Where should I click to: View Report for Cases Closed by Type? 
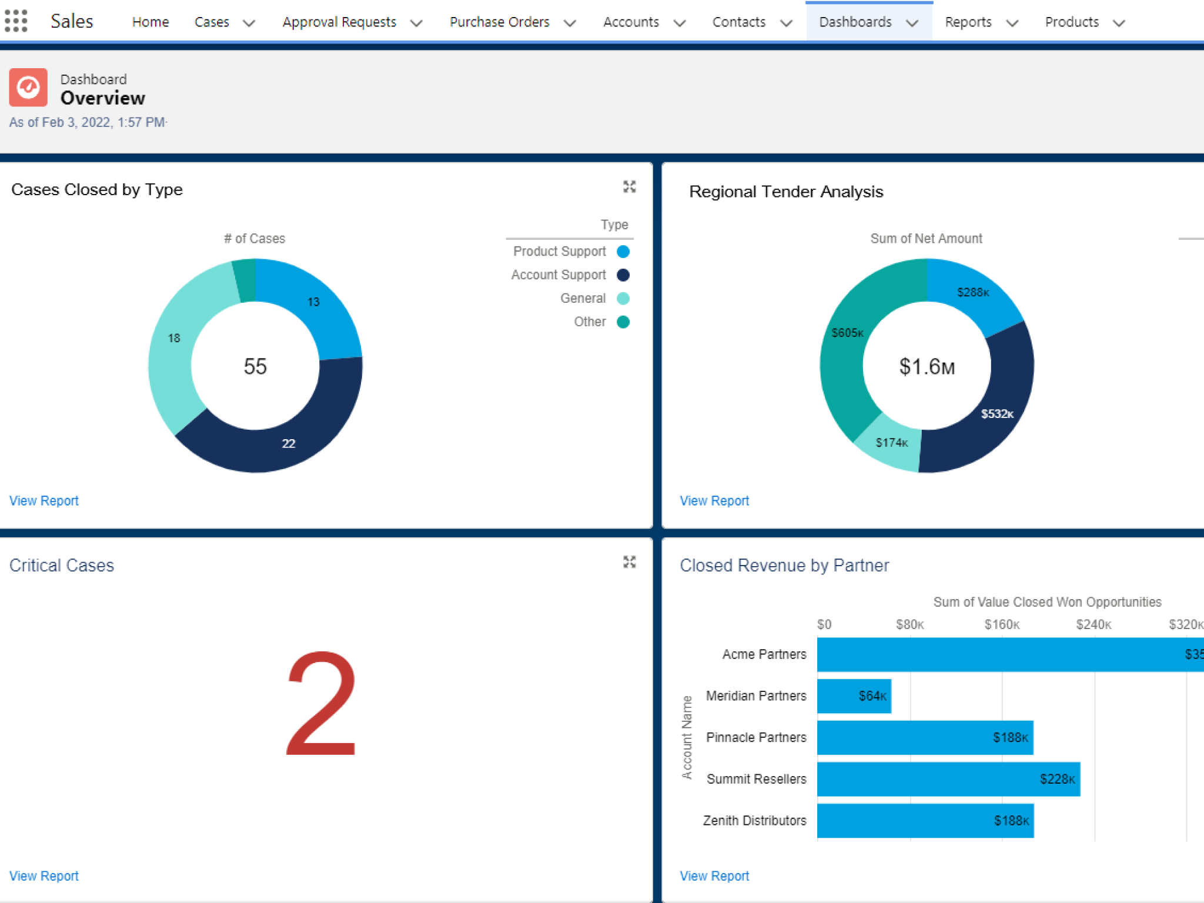[x=44, y=501]
